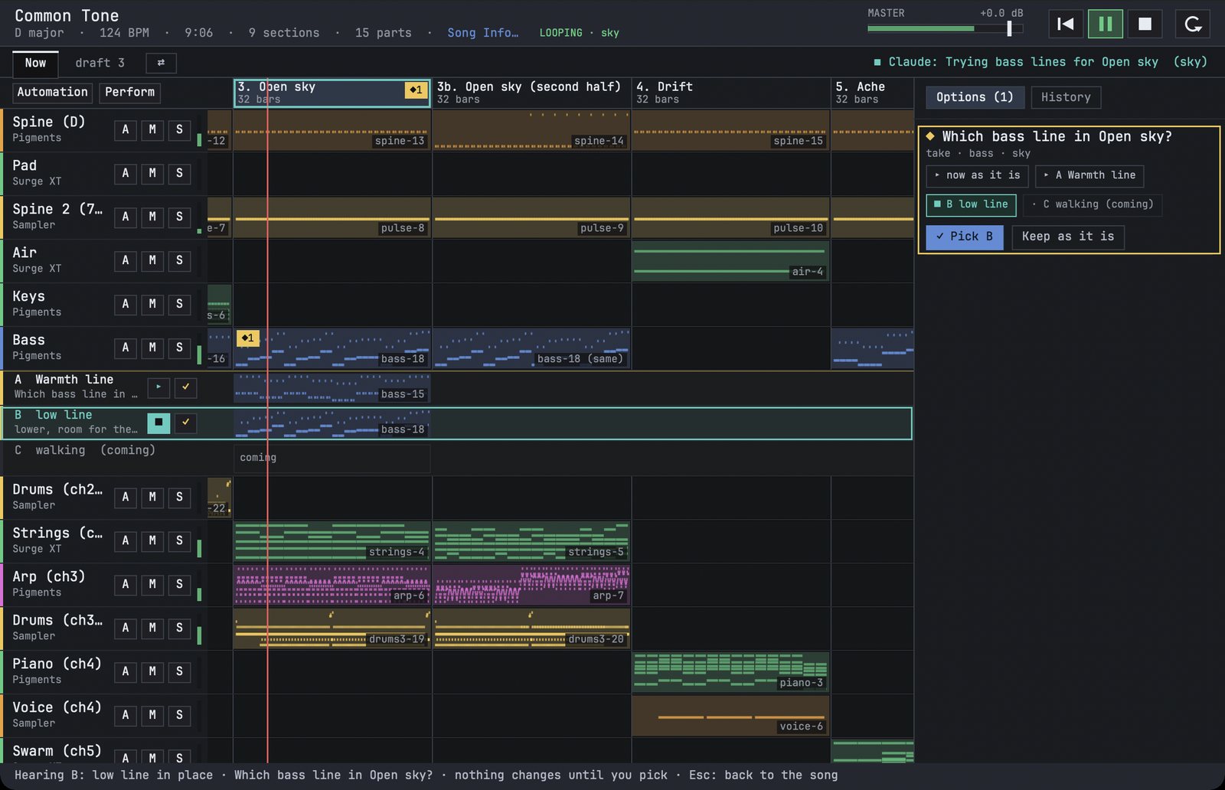The height and width of the screenshot is (790, 1225).
Task: Click the A button on the Piano (ch4) track
Action: 126,671
